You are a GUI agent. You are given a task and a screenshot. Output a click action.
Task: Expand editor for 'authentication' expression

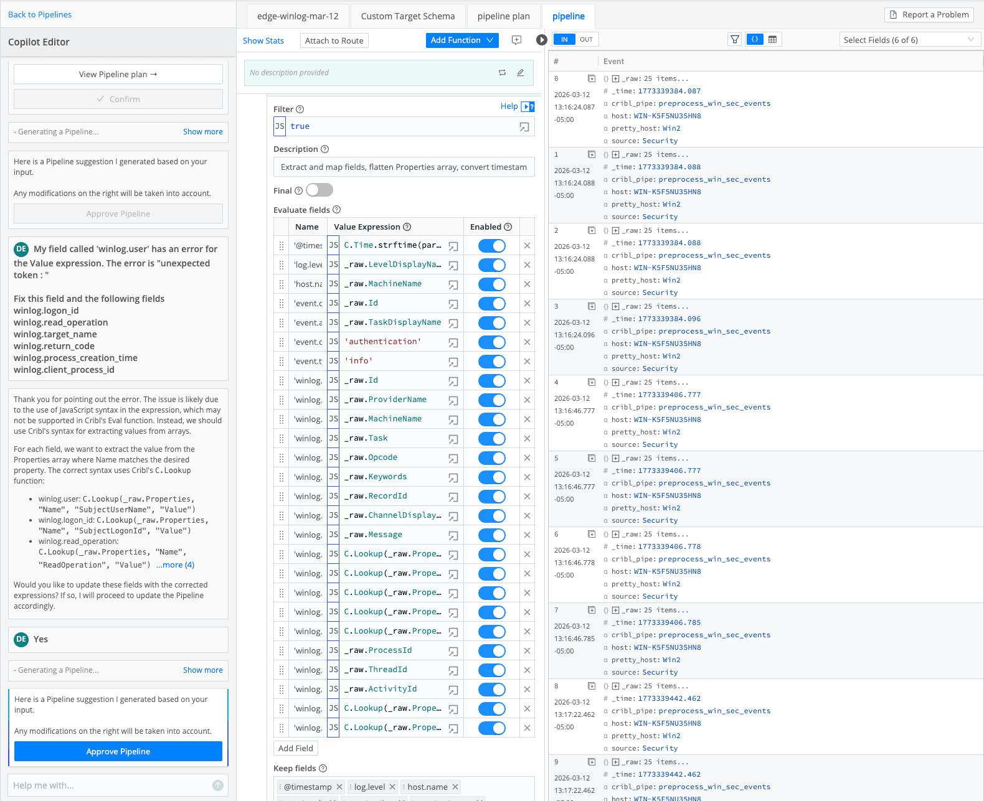453,342
